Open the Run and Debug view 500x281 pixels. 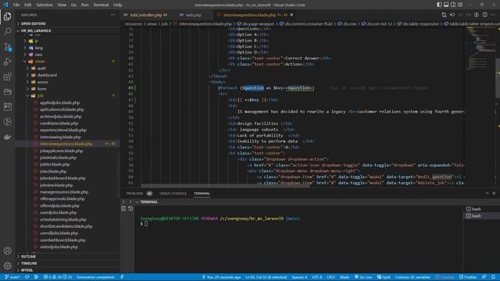(7, 62)
